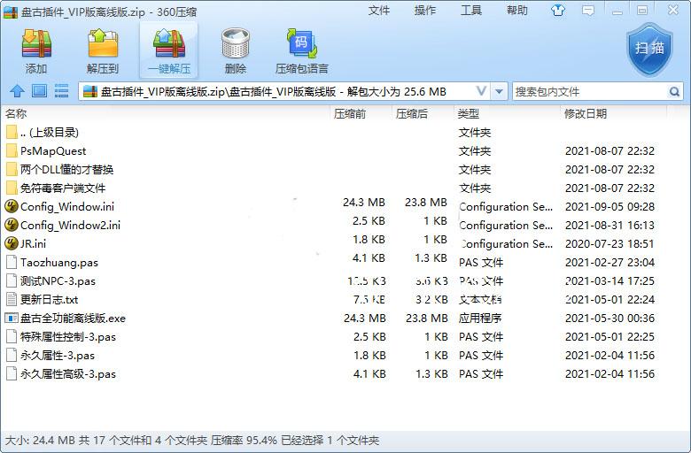The height and width of the screenshot is (453, 691).
Task: Click the 测试NPC-3.pas file icon
Action: pos(12,280)
